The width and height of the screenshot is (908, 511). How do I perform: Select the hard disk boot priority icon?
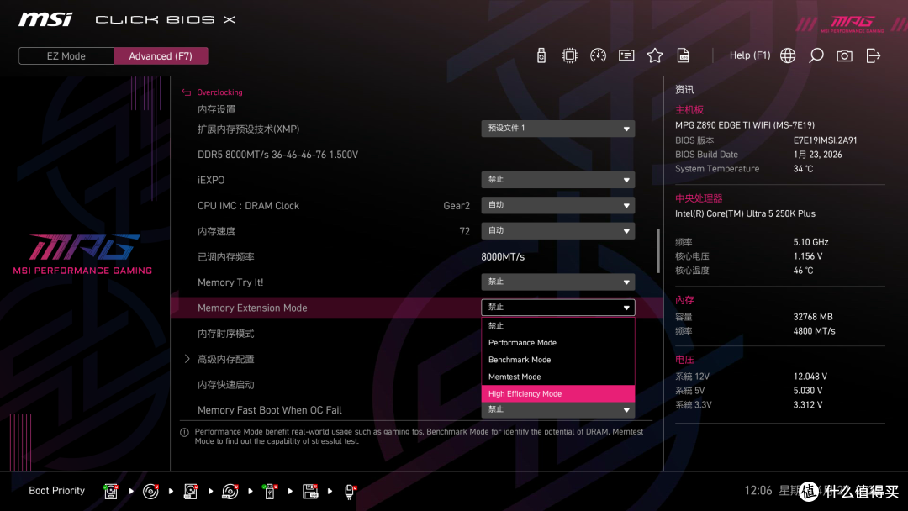point(111,491)
